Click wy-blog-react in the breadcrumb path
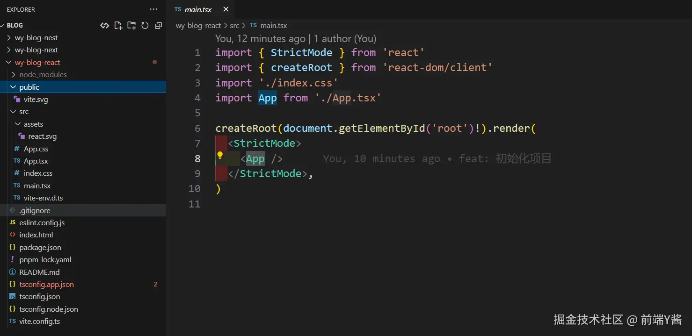The image size is (692, 336). [x=198, y=26]
